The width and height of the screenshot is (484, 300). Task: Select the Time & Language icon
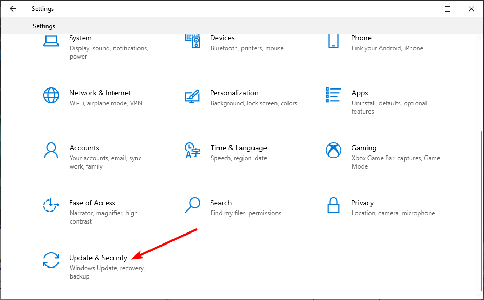(192, 150)
